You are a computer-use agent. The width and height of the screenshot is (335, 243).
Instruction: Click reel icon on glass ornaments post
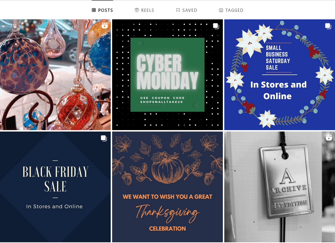(x=105, y=26)
